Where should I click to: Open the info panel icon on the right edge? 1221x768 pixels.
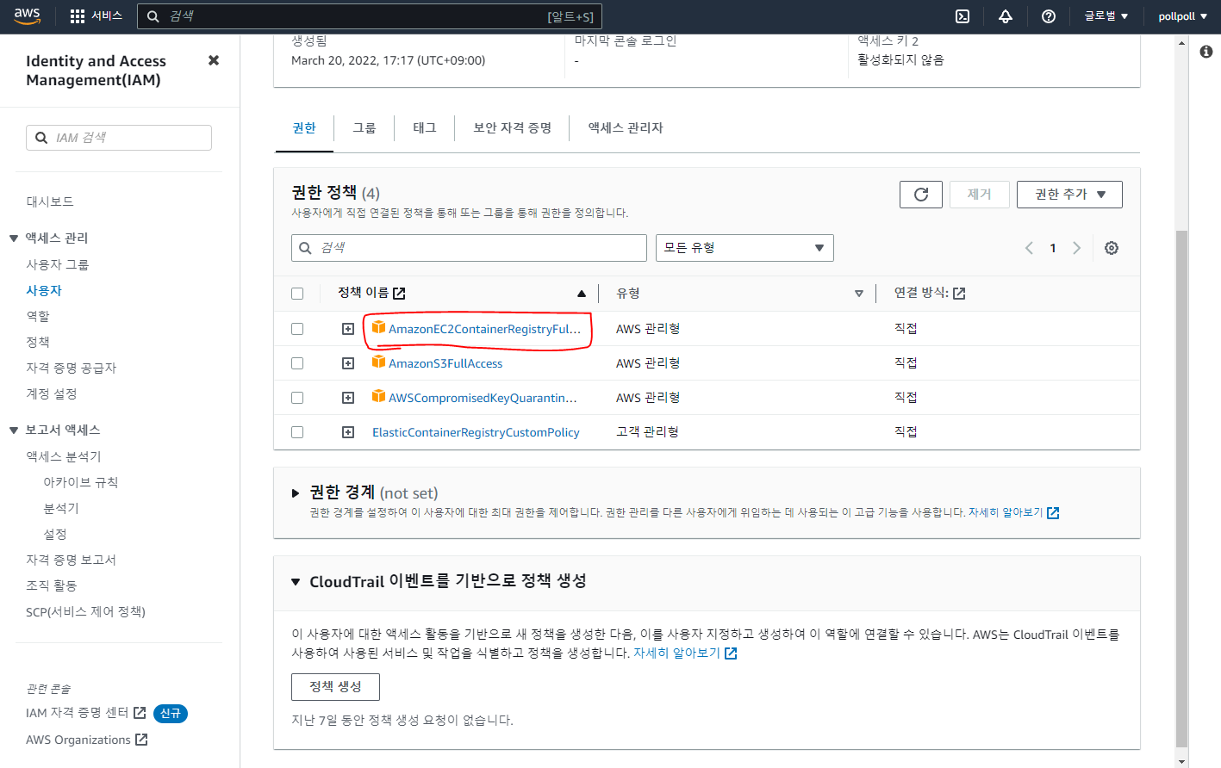(x=1206, y=52)
